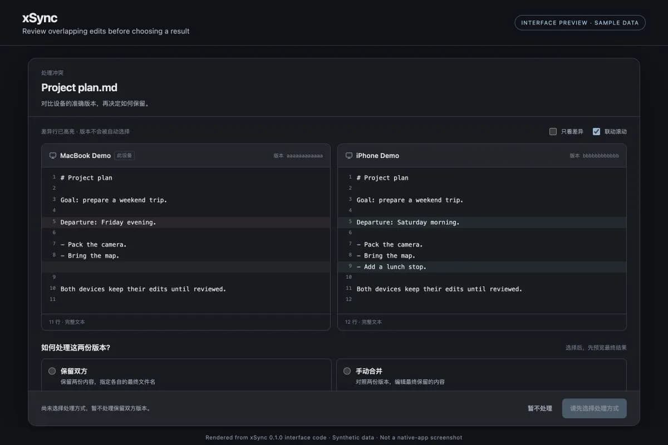
Task: Click the 'Review overlapping edits' subtitle
Action: (x=106, y=31)
